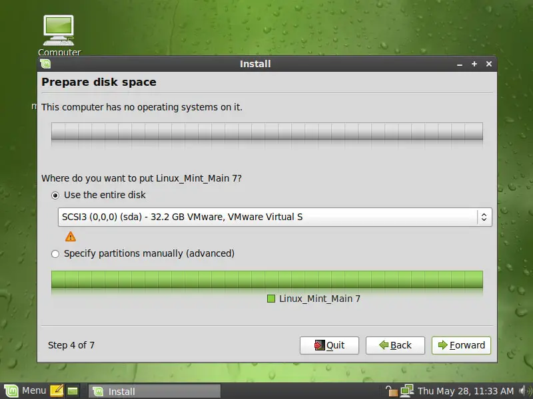Image resolution: width=533 pixels, height=399 pixels.
Task: Open the Mint Menu button
Action: tap(25, 391)
